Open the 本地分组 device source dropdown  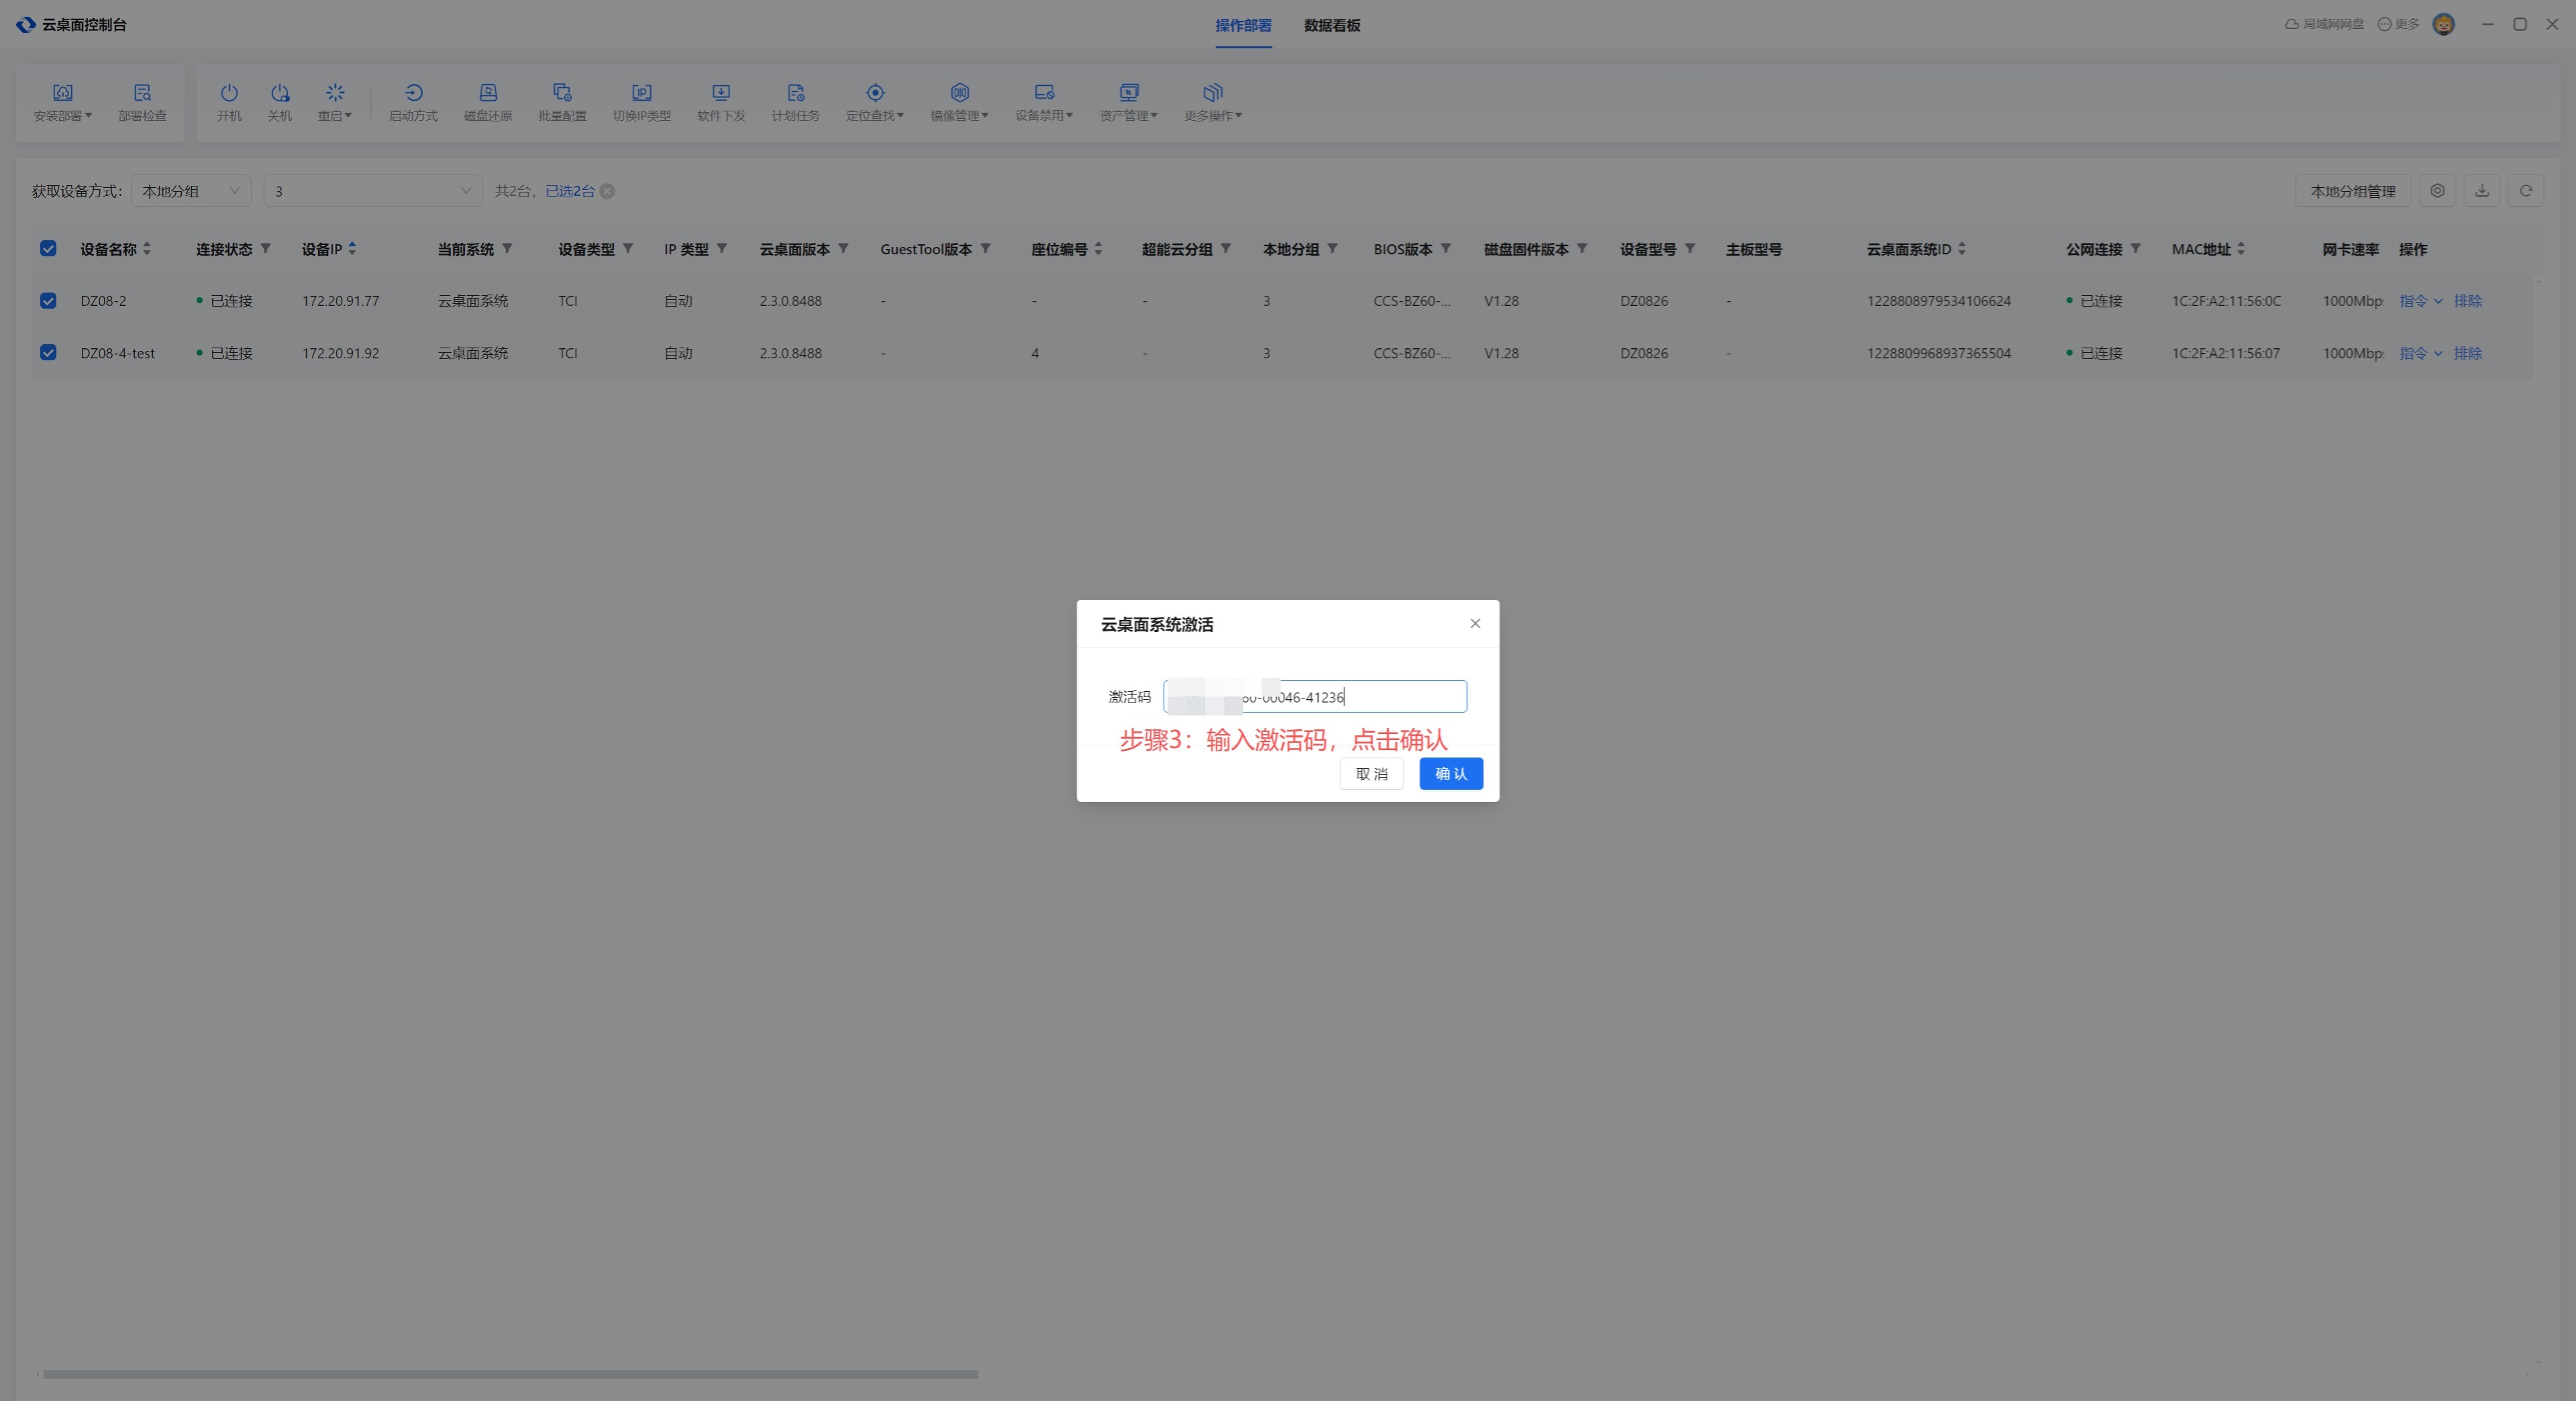tap(190, 191)
